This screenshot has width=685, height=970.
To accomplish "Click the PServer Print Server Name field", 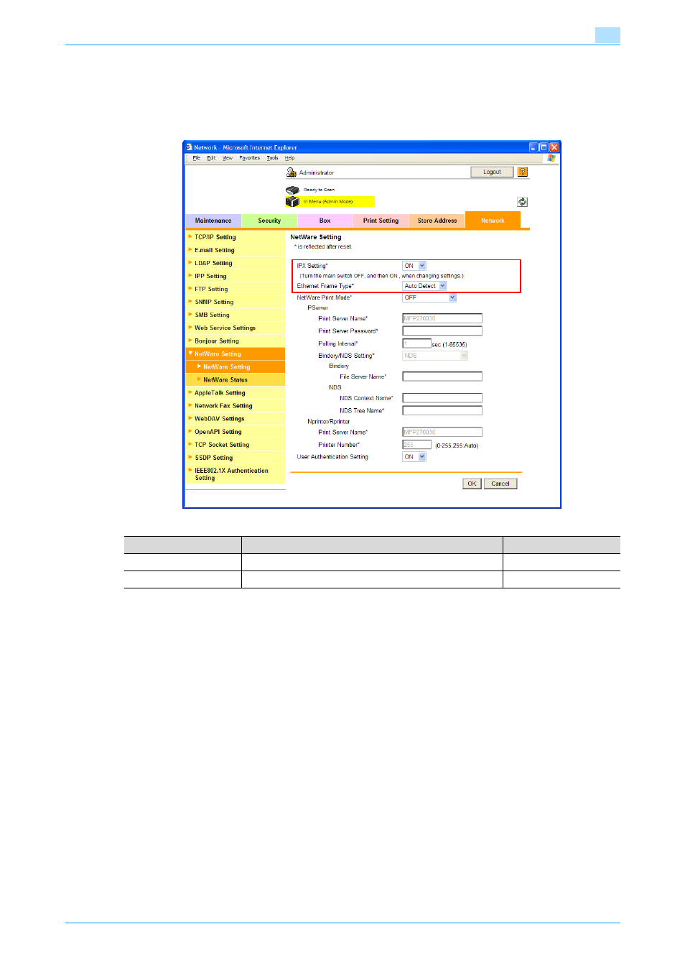I will pos(442,318).
